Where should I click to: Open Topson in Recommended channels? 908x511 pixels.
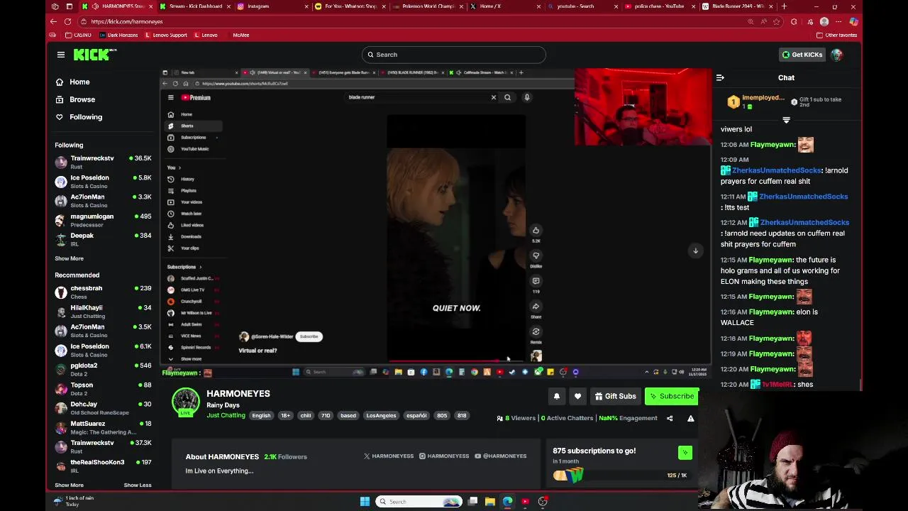[x=104, y=389]
